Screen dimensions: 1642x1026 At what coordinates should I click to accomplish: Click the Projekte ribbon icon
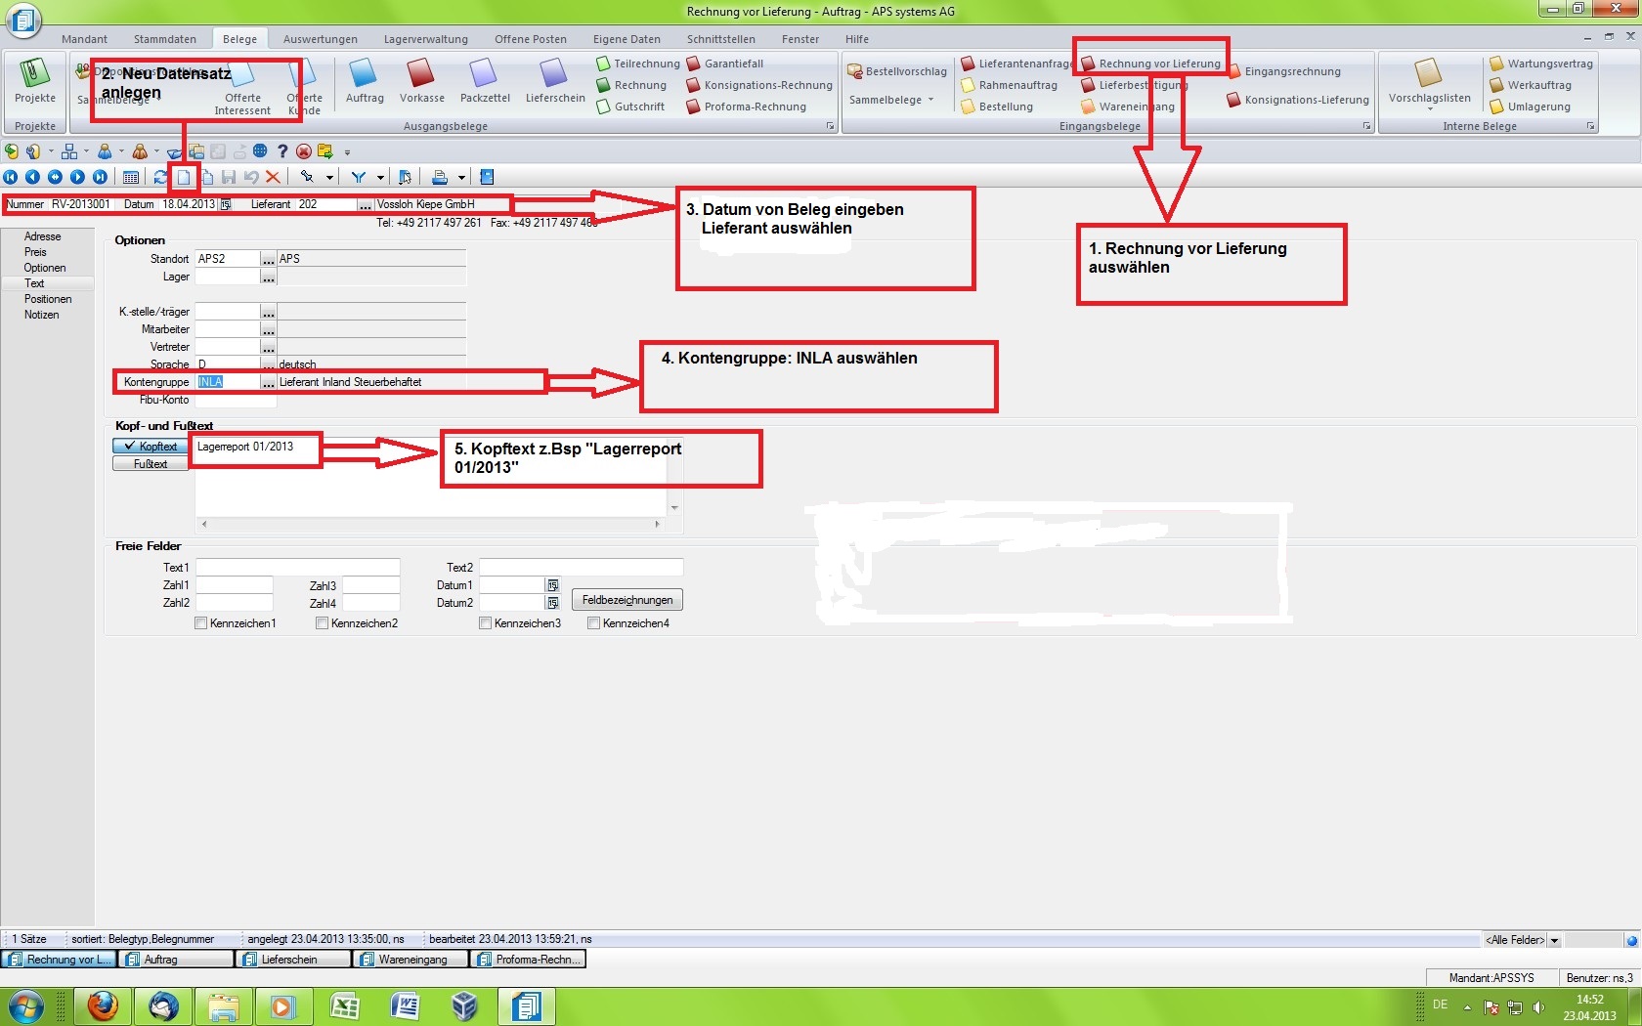(35, 80)
